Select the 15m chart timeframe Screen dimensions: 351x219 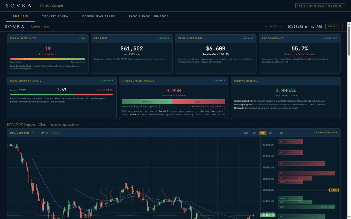pos(246,133)
